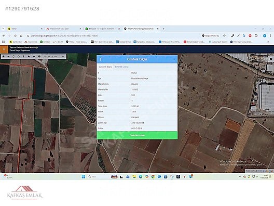Click the green Favorilere ekle button
This screenshot has height=206, width=274.
137,135
